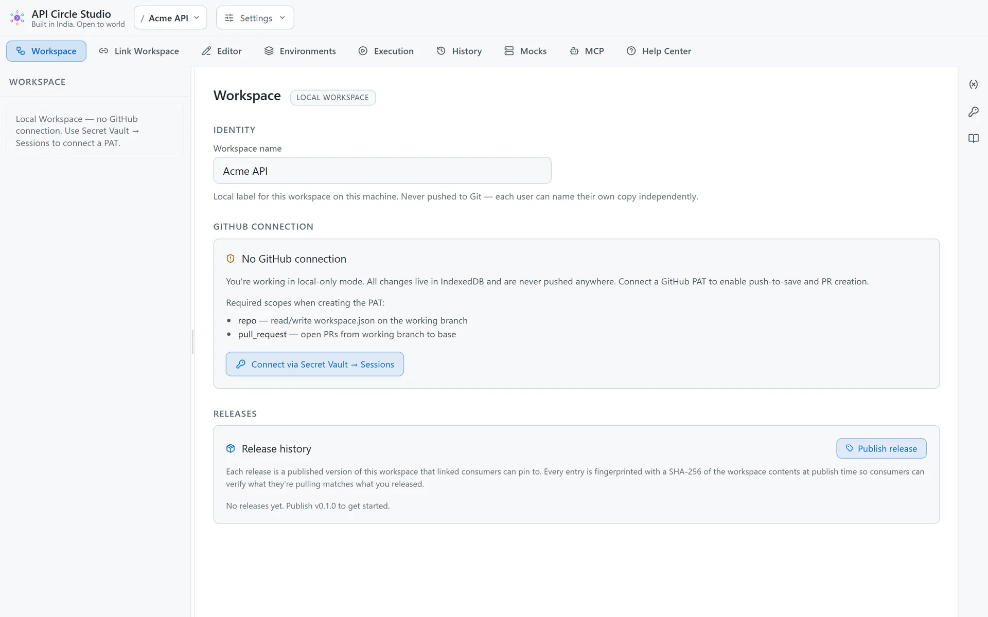
Task: Click the sliders icon in the Settings button
Action: (230, 18)
